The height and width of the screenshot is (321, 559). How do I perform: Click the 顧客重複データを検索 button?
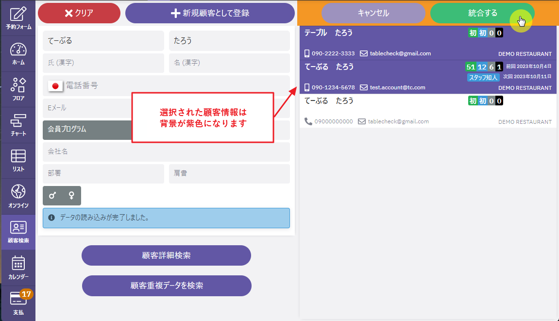pos(167,286)
